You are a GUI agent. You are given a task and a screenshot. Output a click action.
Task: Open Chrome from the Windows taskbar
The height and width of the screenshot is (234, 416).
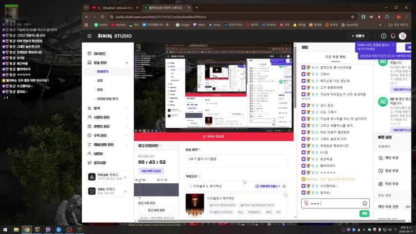27,230
